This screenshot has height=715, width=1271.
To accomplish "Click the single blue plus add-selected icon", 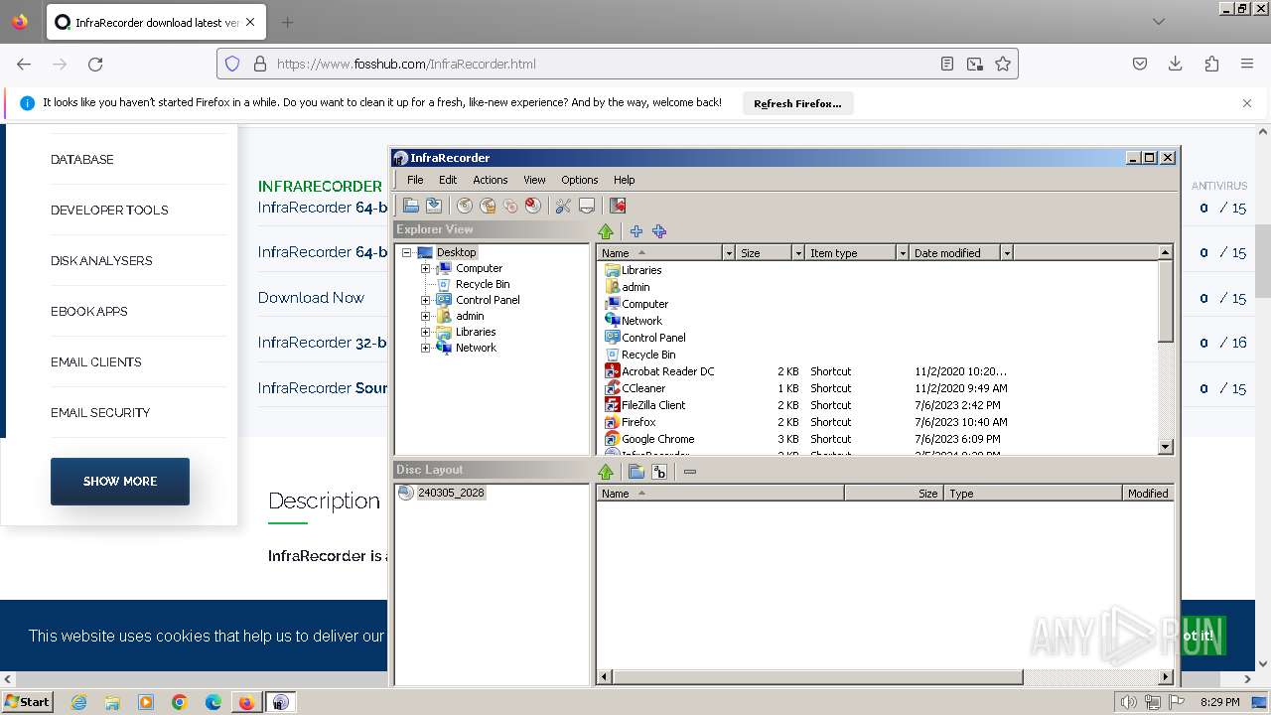I will click(x=636, y=231).
